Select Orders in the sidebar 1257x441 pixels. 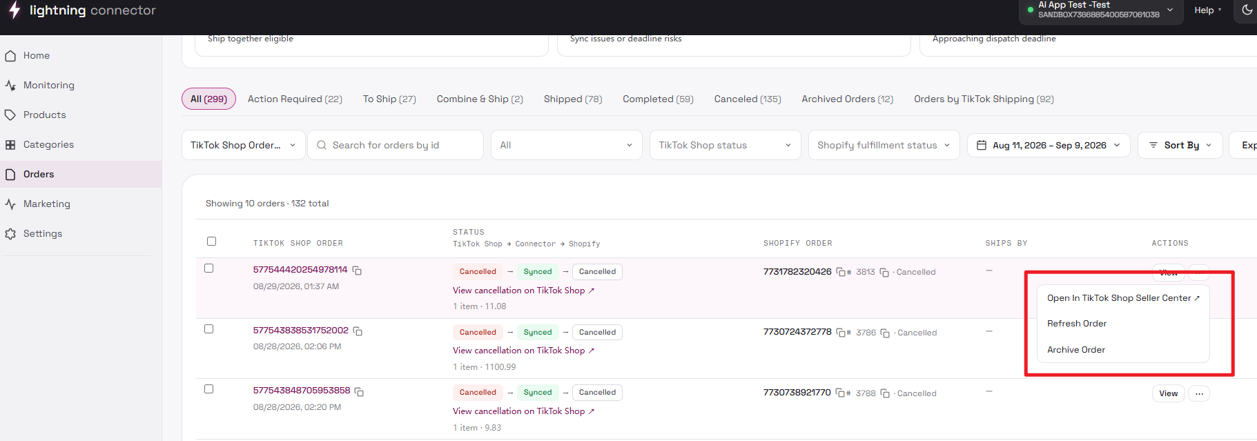pyautogui.click(x=81, y=174)
